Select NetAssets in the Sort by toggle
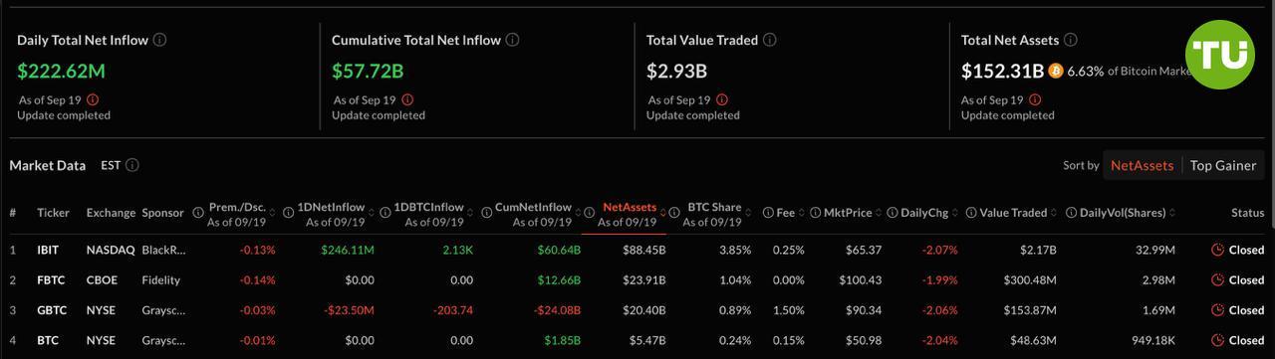Viewport: 1275px width, 359px height. point(1143,165)
